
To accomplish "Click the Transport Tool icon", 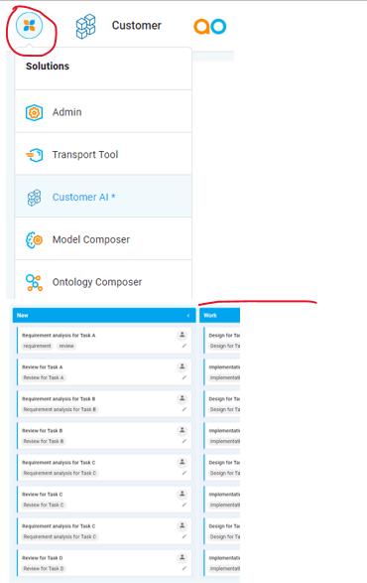I will click(x=34, y=155).
